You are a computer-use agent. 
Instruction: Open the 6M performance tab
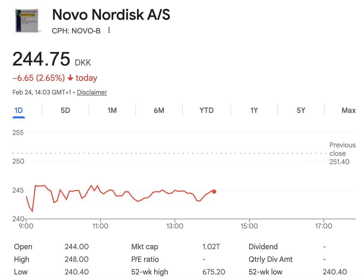[159, 110]
